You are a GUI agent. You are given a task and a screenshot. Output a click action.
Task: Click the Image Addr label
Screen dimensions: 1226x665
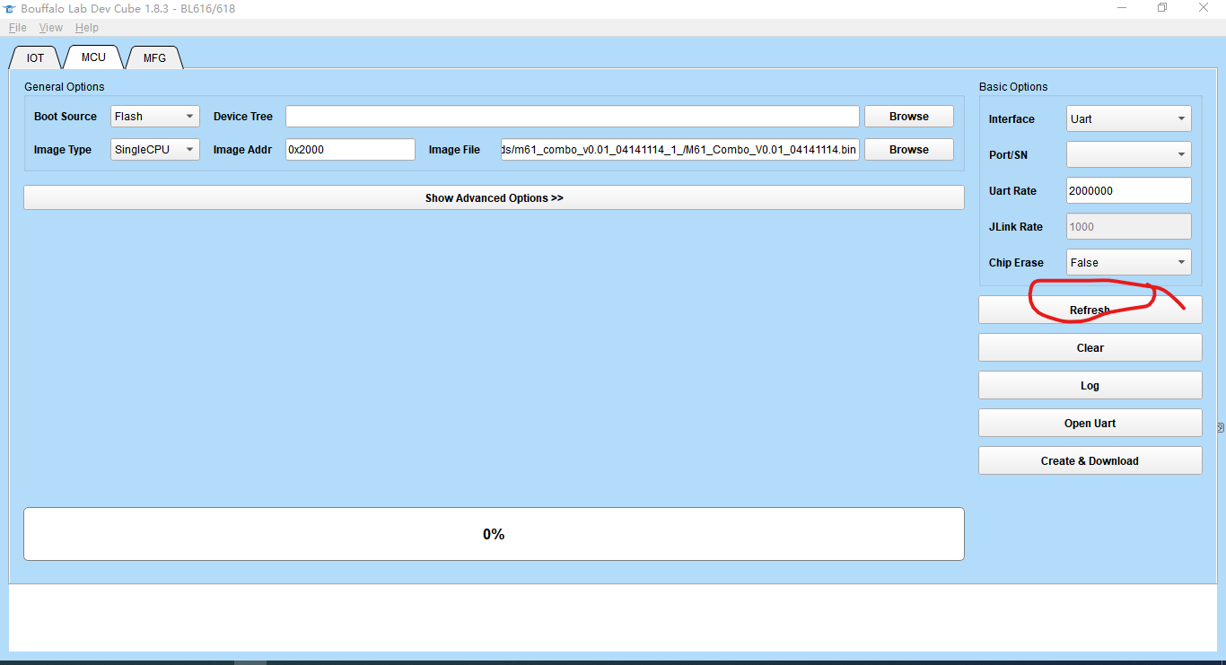(242, 150)
